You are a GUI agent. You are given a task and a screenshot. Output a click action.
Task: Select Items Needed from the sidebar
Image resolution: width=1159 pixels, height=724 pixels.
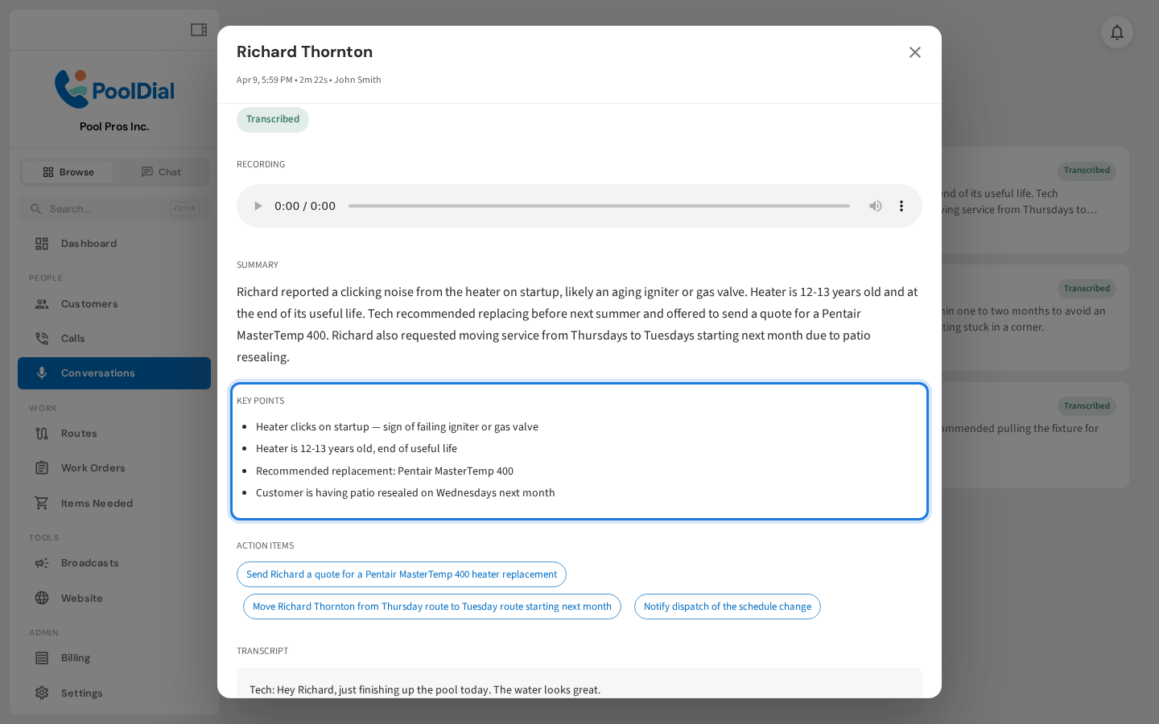pyautogui.click(x=96, y=503)
